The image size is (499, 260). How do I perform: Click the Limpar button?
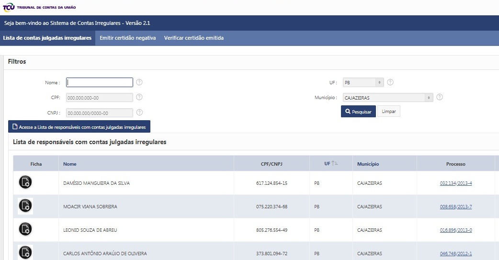388,112
